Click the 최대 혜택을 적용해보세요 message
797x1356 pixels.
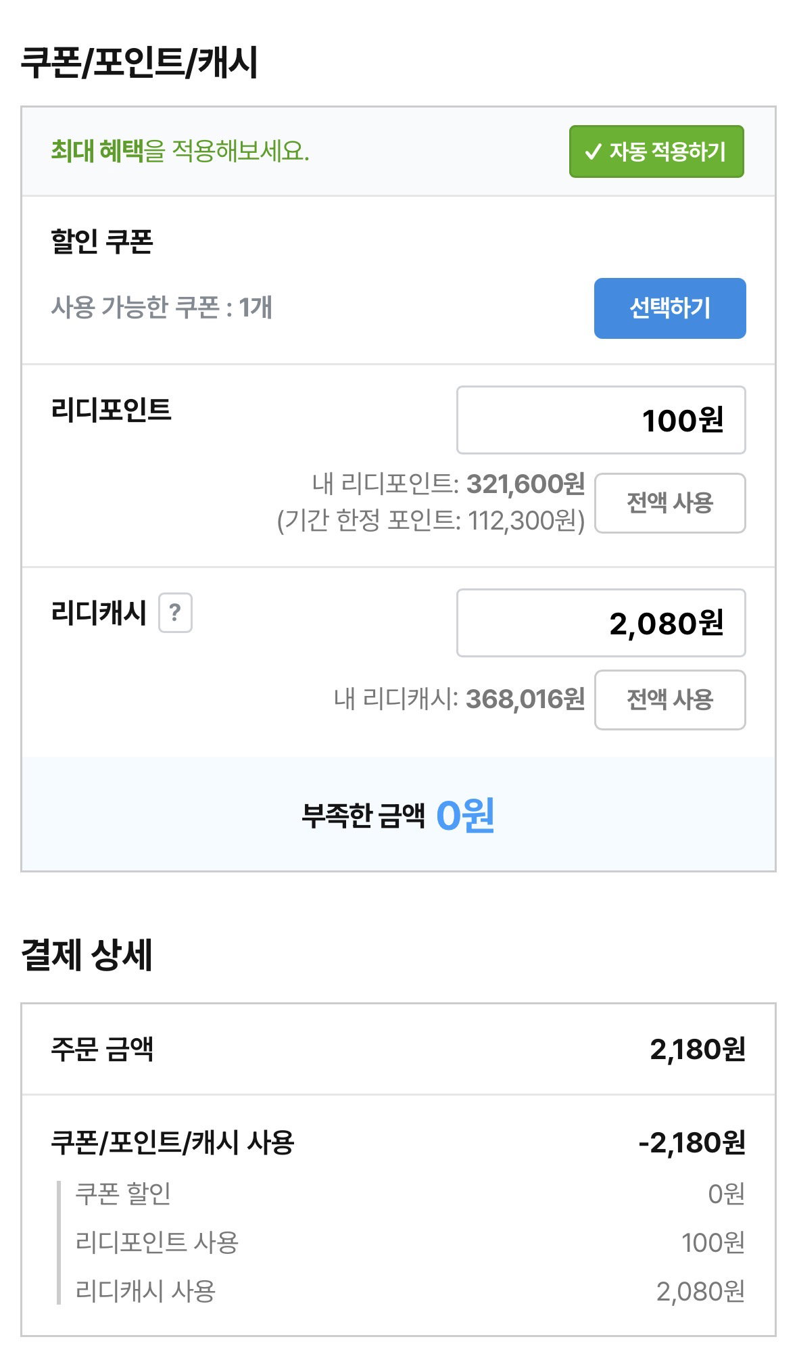click(x=180, y=151)
